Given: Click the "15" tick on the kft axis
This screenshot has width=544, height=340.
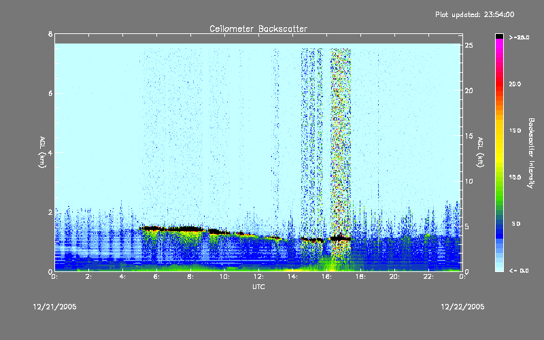Looking at the screenshot, I should click(469, 136).
